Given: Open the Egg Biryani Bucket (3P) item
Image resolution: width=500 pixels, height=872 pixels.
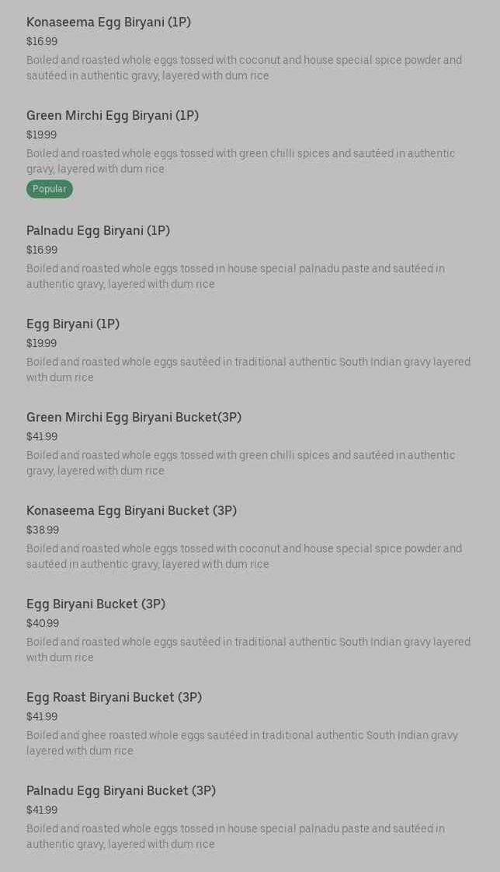Looking at the screenshot, I should click(x=95, y=604).
